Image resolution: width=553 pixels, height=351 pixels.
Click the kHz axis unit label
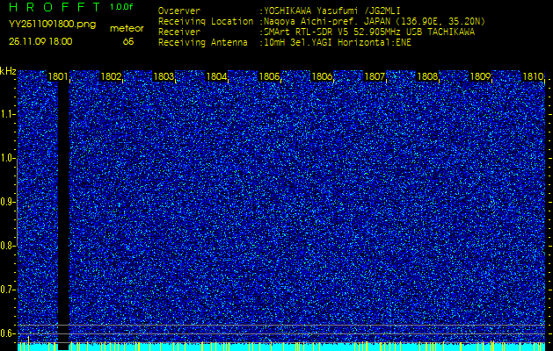pyautogui.click(x=8, y=71)
